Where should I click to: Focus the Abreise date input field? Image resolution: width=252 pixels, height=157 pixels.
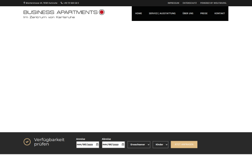coord(113,145)
